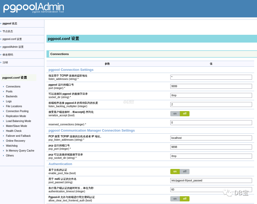This screenshot has height=204, width=257.
Task: Open the 节点状态 menu item
Action: click(8, 31)
